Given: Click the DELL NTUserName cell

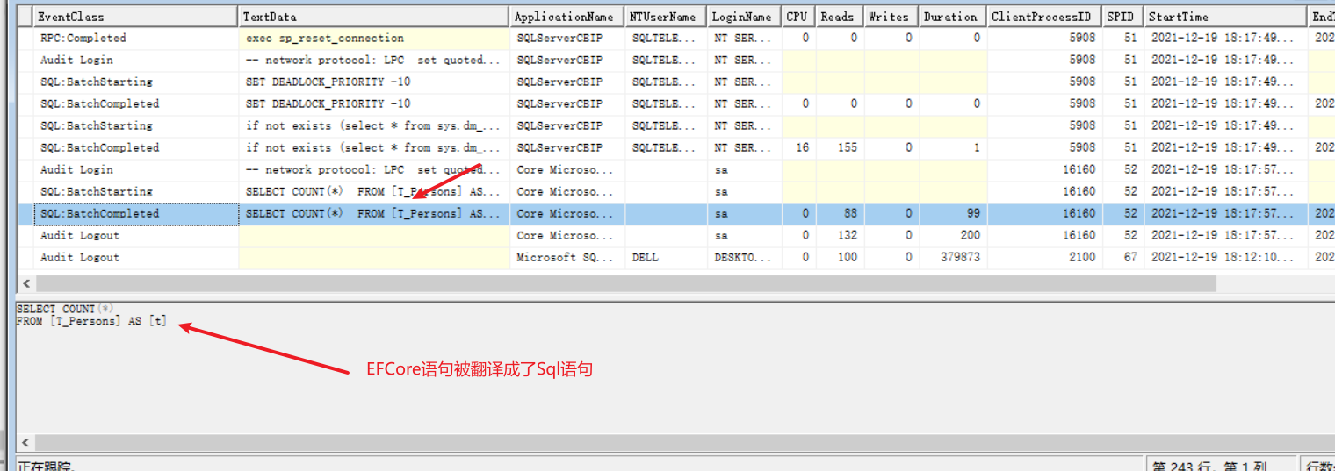Looking at the screenshot, I should (x=666, y=258).
